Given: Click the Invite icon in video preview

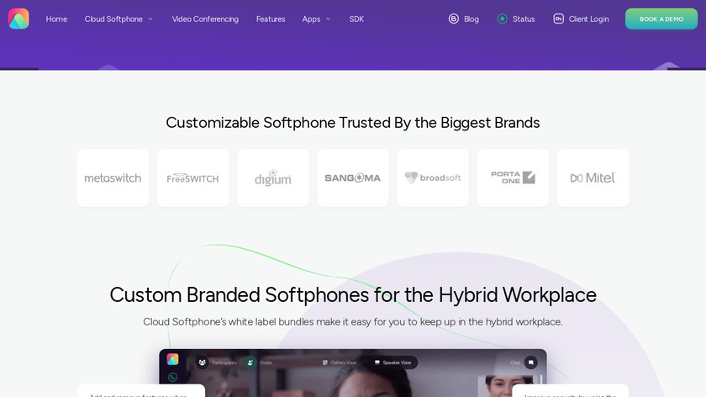Looking at the screenshot, I should (x=250, y=363).
